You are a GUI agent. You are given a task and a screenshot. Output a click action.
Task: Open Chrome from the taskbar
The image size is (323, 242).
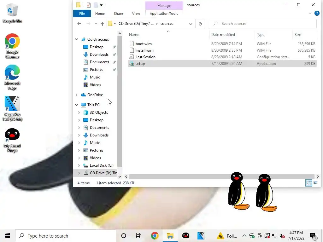155,236
